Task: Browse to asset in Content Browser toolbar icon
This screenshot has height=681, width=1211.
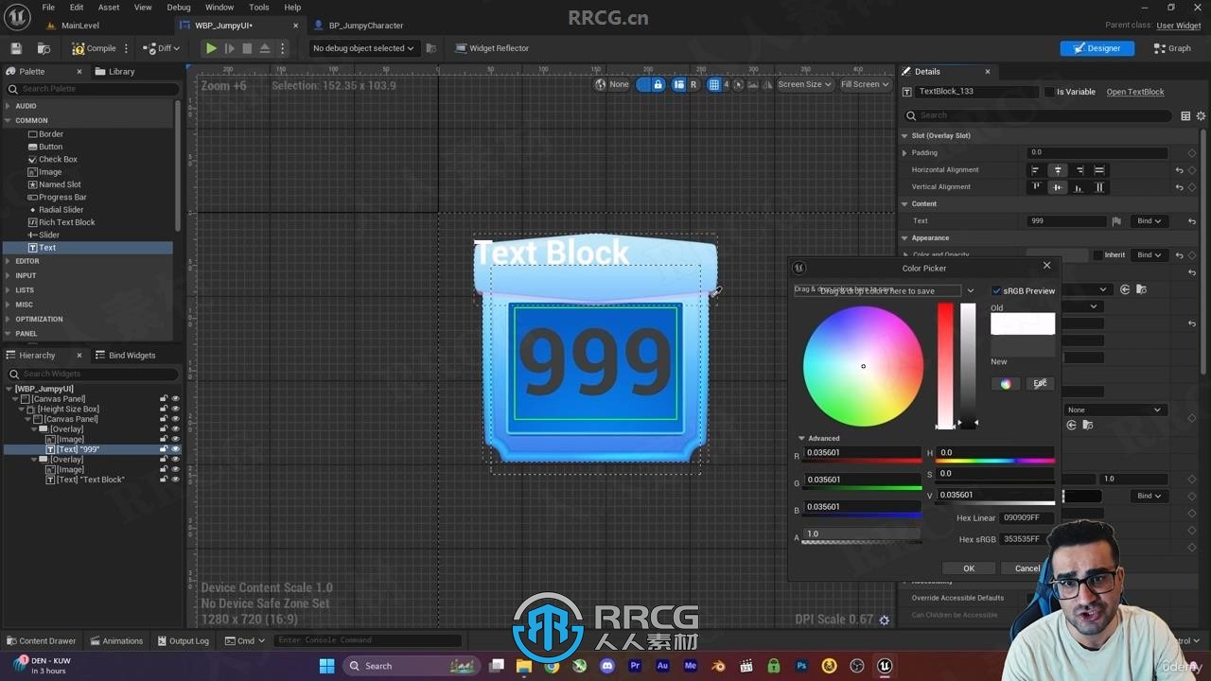Action: click(x=44, y=48)
